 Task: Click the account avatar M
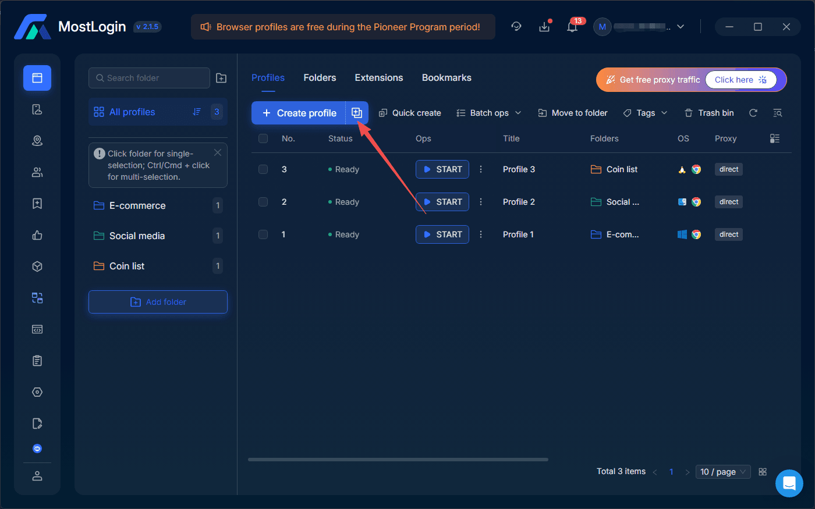(603, 27)
